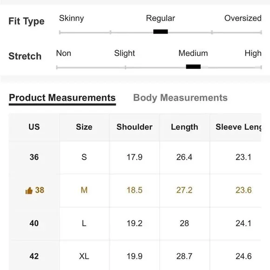Click the Medium stretch label
The height and width of the screenshot is (270, 270).
(x=193, y=53)
